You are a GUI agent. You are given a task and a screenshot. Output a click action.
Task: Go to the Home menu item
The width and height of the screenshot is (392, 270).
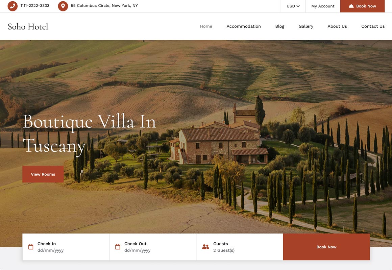(206, 26)
